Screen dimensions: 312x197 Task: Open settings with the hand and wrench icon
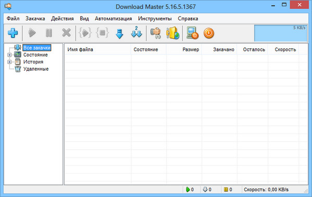[x=156, y=33]
